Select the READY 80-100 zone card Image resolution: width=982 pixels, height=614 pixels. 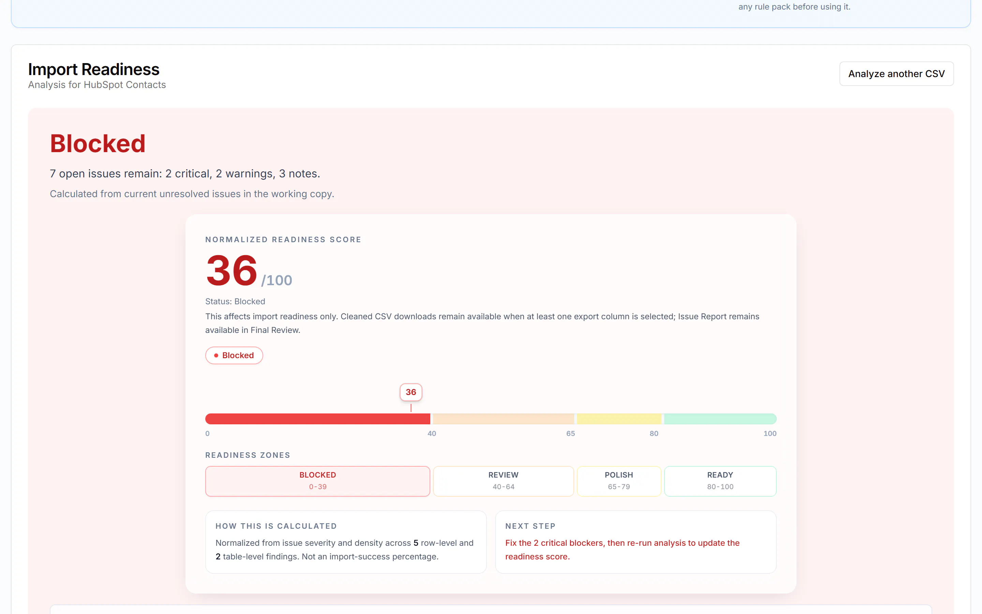[x=720, y=481]
